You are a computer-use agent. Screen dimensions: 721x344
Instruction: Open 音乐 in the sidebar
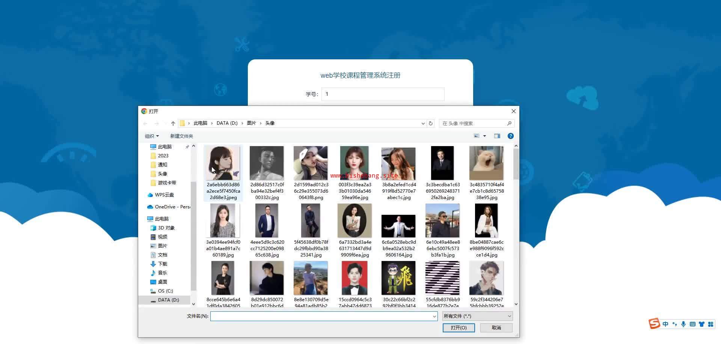pyautogui.click(x=162, y=273)
